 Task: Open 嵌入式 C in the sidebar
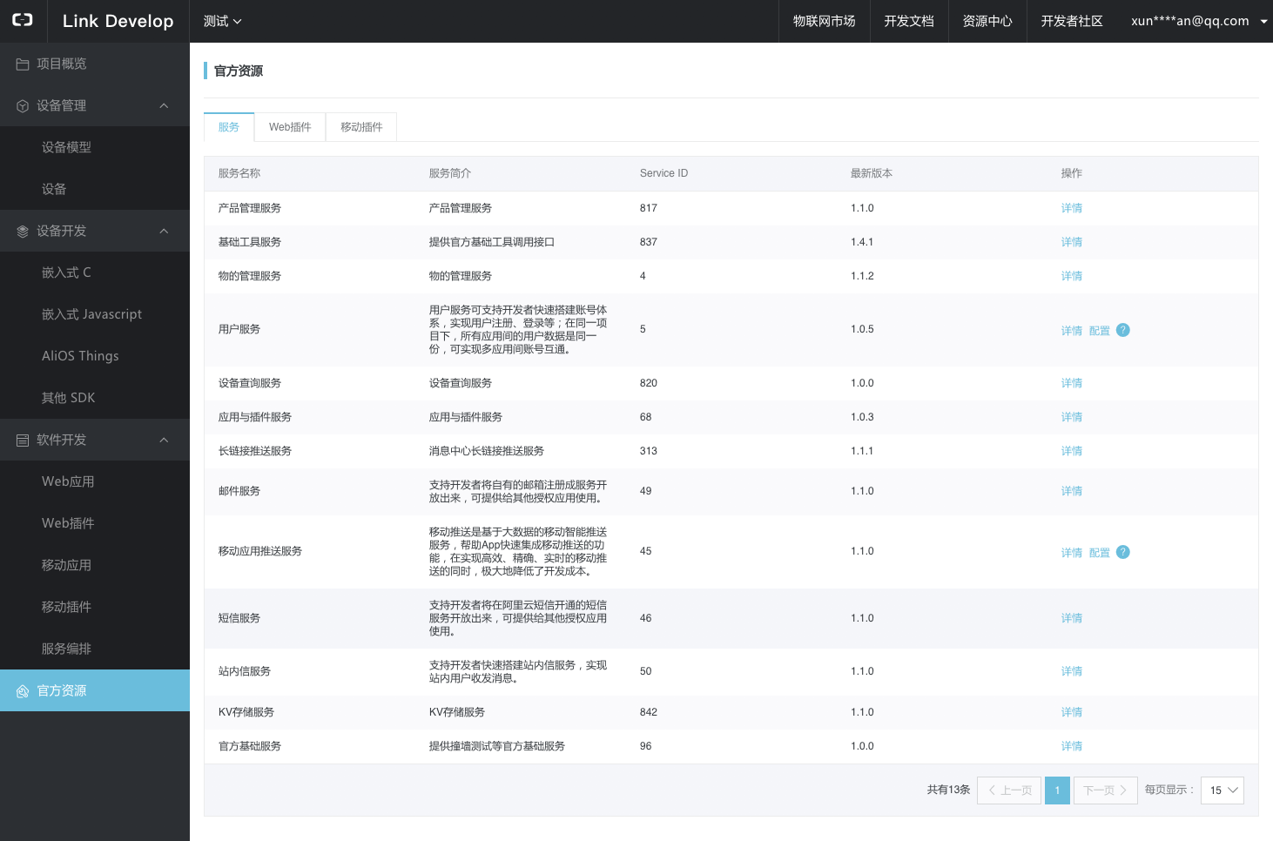coord(95,272)
